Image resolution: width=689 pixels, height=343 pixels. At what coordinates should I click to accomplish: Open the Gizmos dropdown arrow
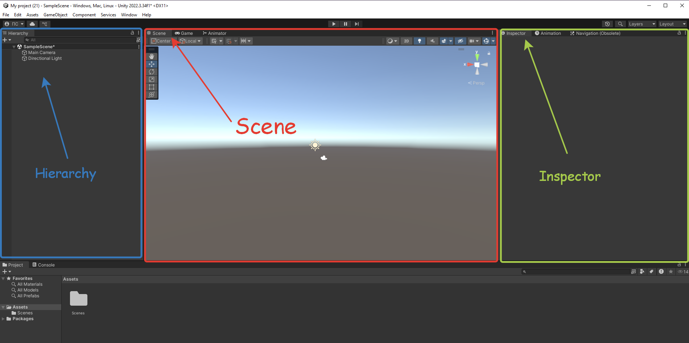pyautogui.click(x=493, y=41)
